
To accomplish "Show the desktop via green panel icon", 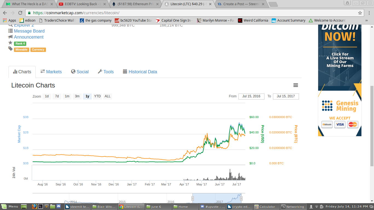I will (x=24, y=207).
